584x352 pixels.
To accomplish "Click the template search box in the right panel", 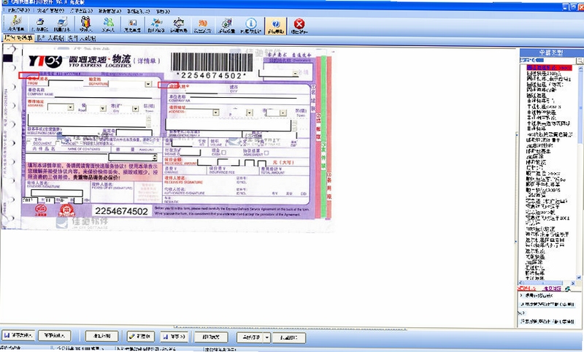I will (548, 61).
